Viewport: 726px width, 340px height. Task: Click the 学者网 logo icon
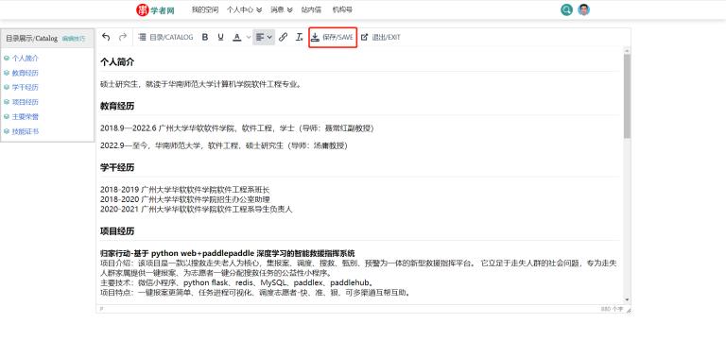143,9
